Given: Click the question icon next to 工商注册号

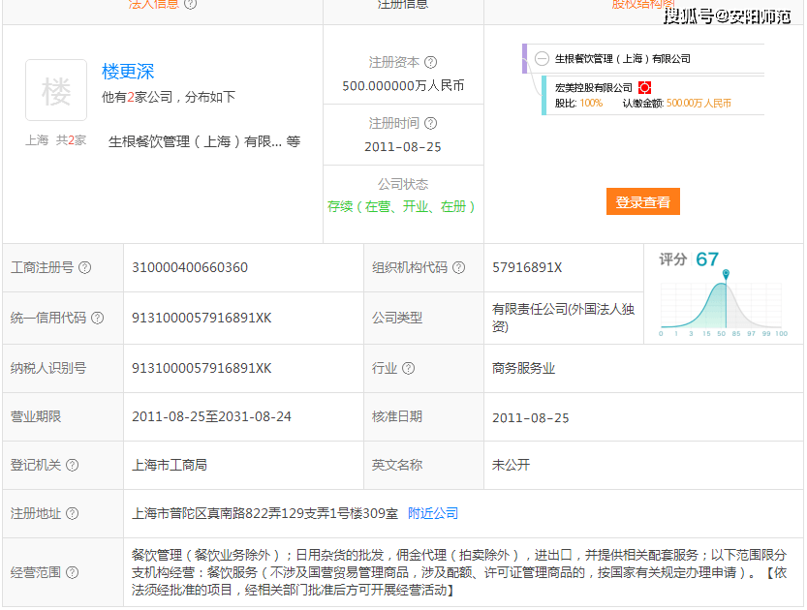Looking at the screenshot, I should (x=85, y=268).
